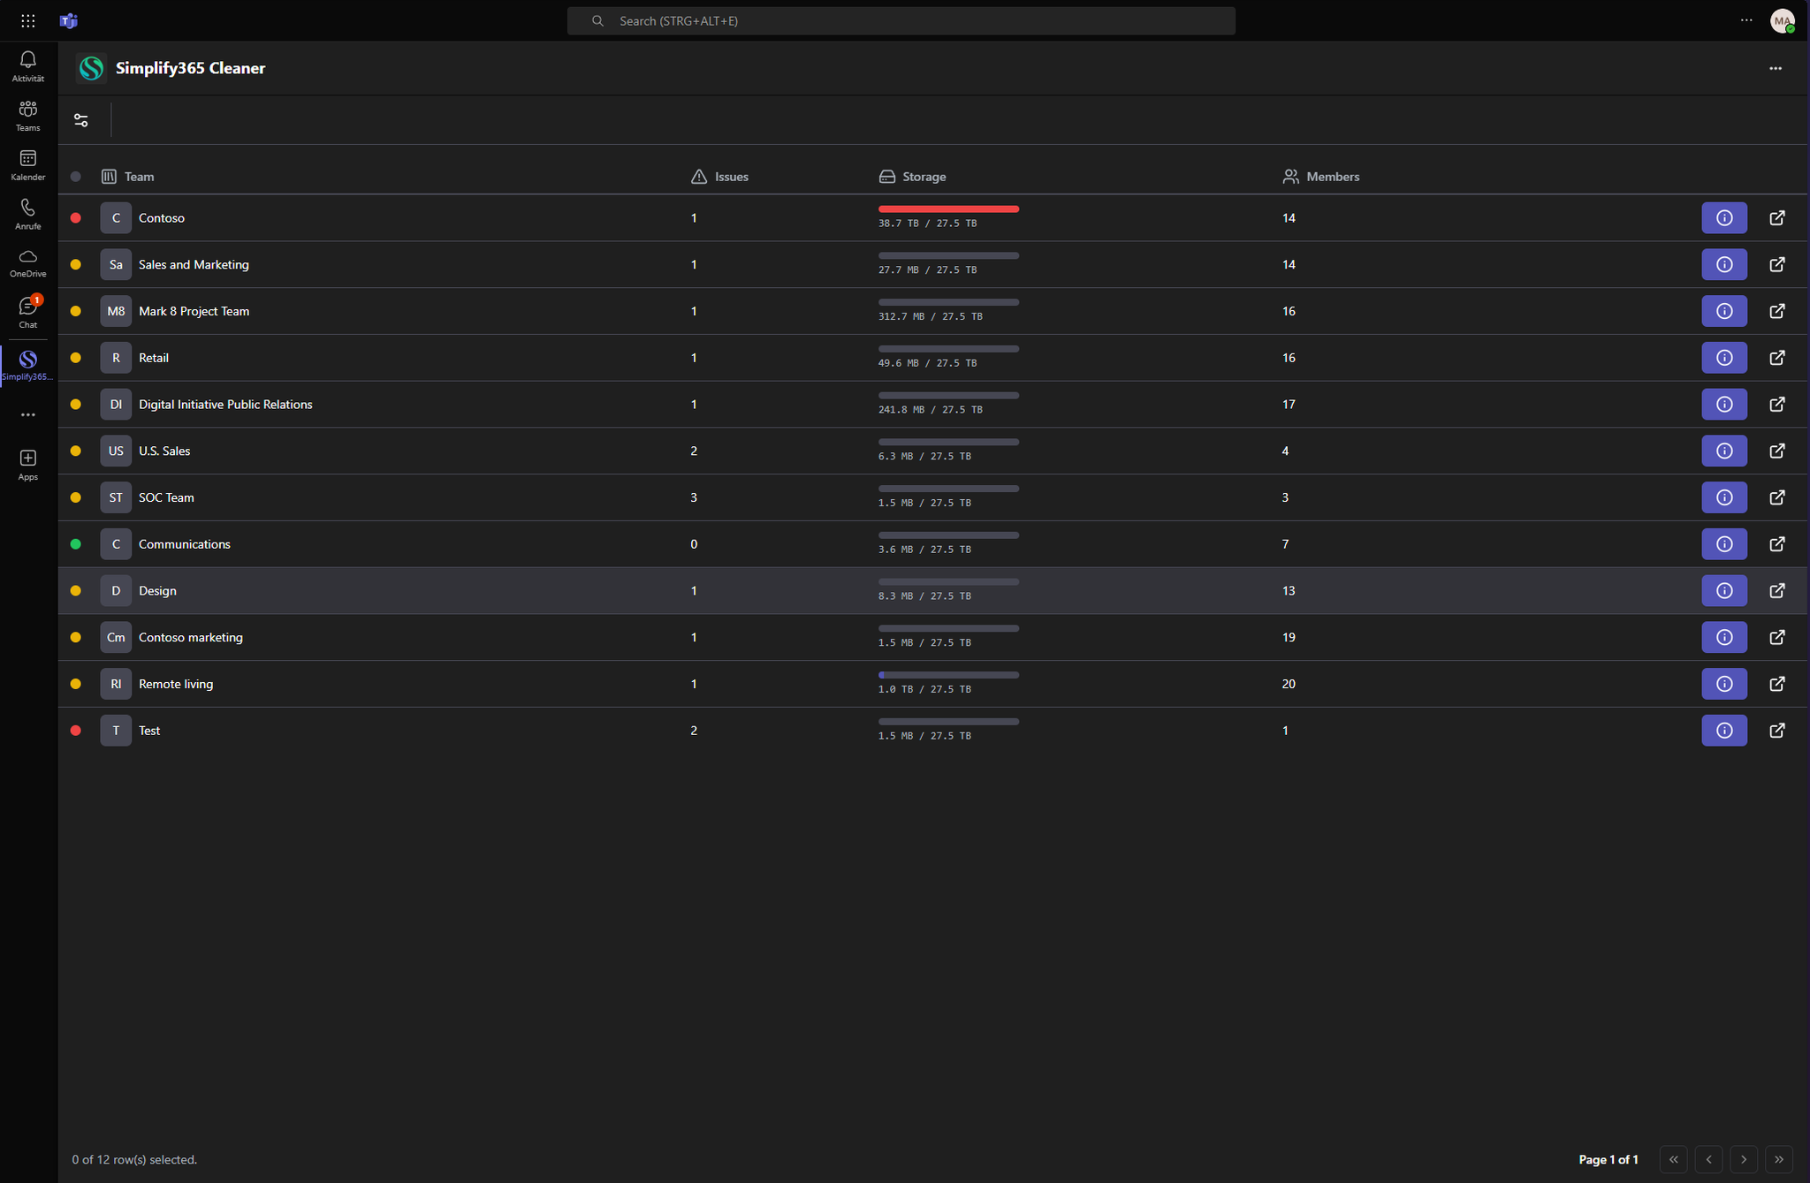Select the Design row status dot
Viewport: 1810px width, 1183px height.
[76, 591]
